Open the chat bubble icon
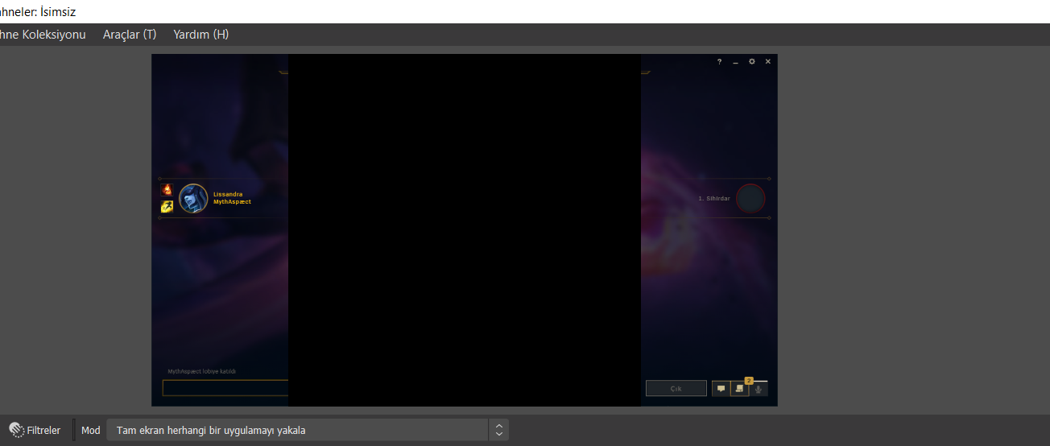1050x446 pixels. (721, 389)
